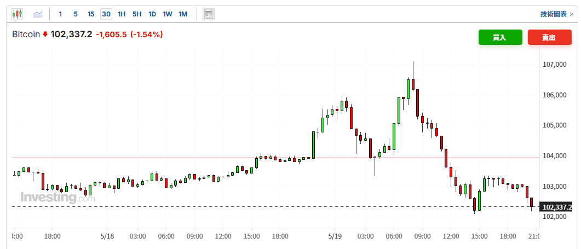Image resolution: width=581 pixels, height=249 pixels.
Task: Choose the 1H timeframe
Action: pos(122,14)
